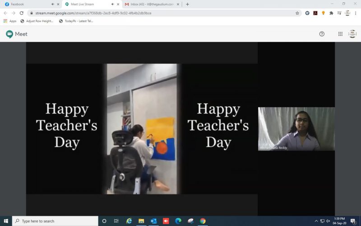Screen dimensions: 361x226
Task: Open the Meet help question mark icon
Action: point(322,34)
